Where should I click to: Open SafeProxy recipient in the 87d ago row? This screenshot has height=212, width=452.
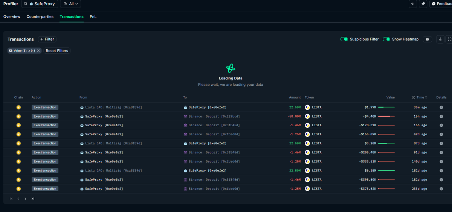coord(205,144)
